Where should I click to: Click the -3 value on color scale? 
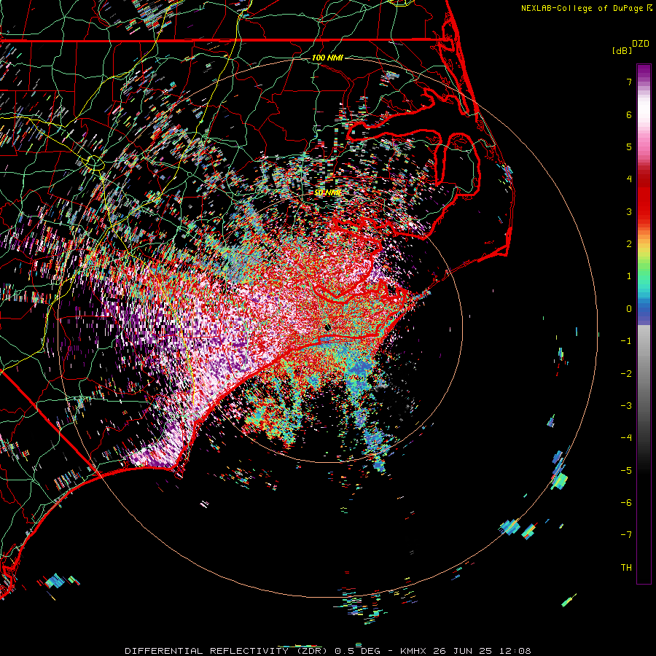[x=626, y=406]
